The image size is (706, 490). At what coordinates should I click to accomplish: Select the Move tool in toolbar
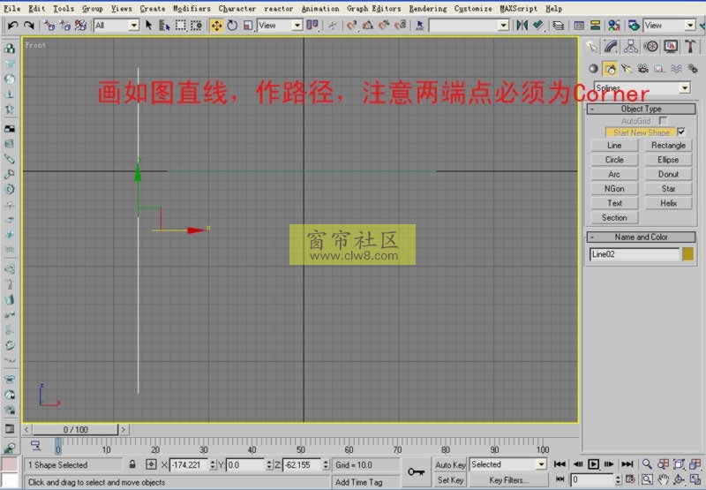[216, 26]
